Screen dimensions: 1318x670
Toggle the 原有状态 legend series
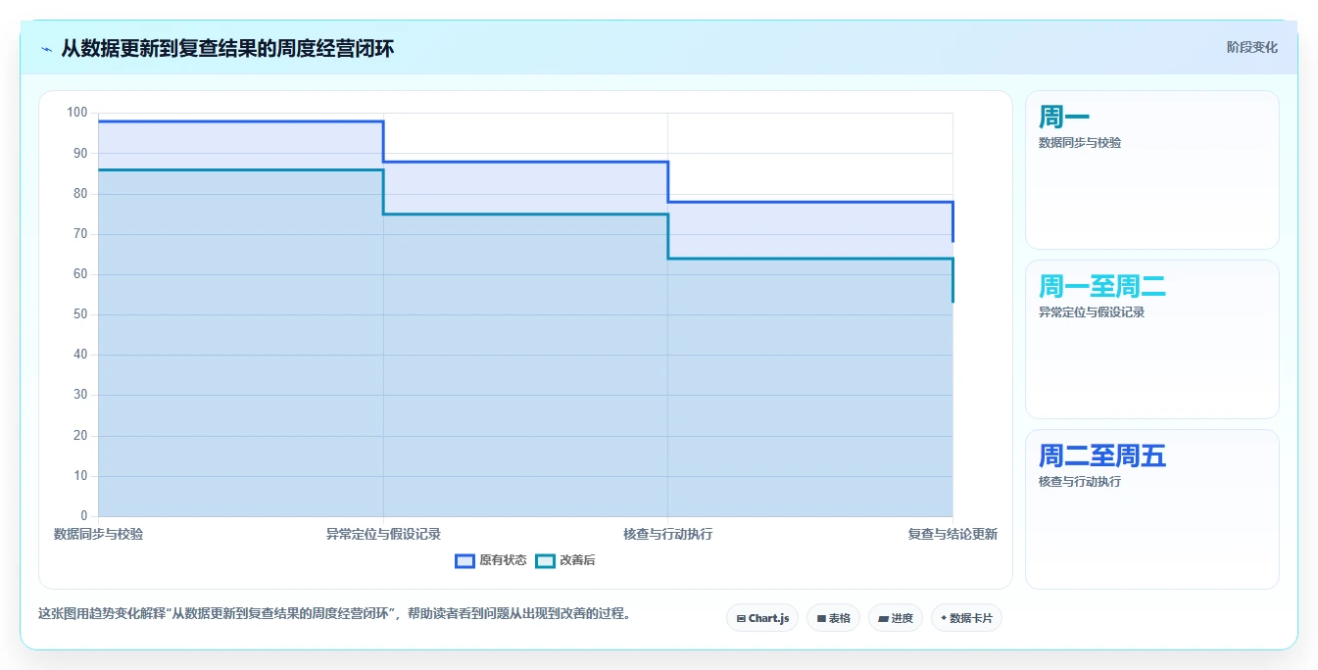coord(491,560)
